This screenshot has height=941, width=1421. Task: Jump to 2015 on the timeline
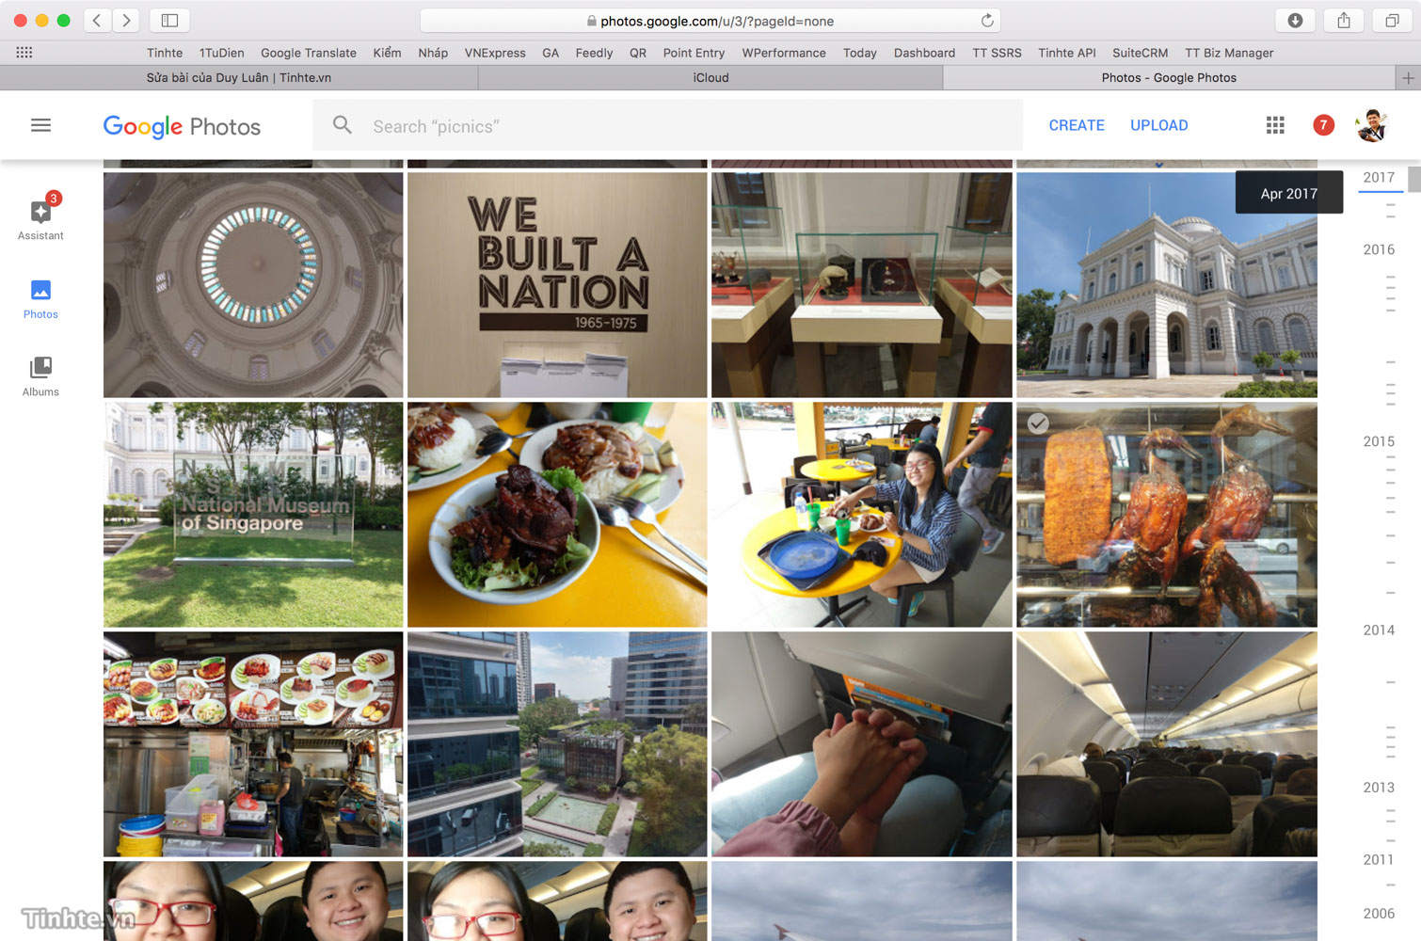[x=1379, y=441]
